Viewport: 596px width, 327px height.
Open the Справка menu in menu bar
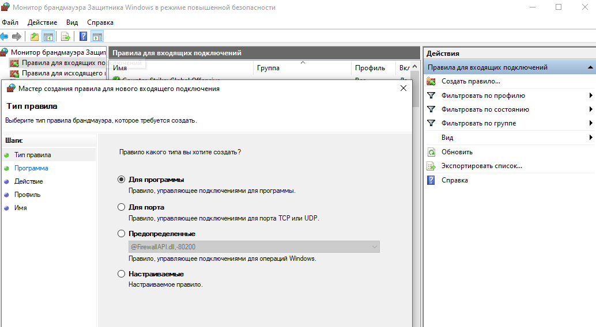point(100,22)
